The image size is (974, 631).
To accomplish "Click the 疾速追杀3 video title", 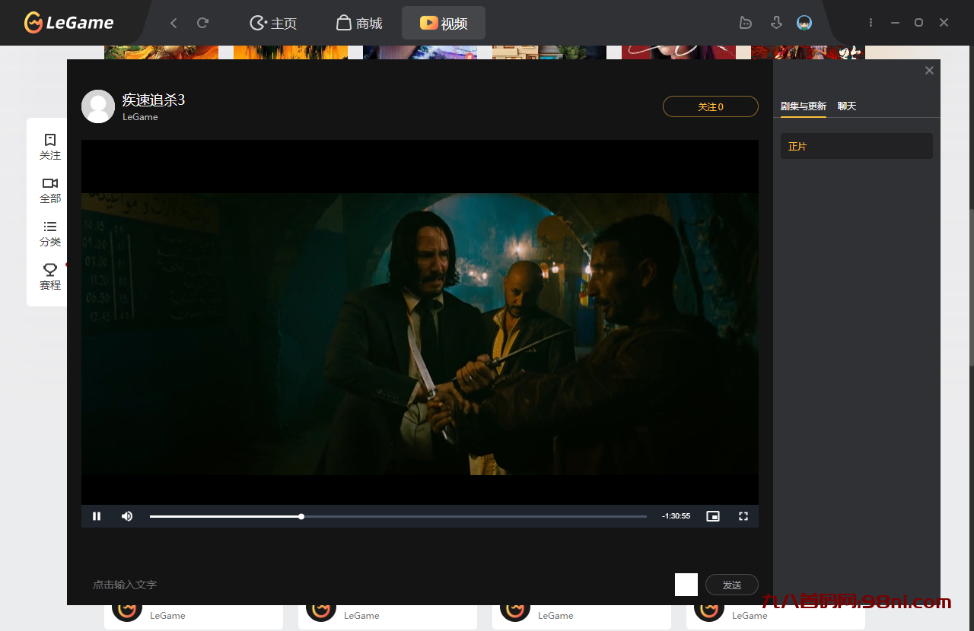I will click(x=154, y=100).
